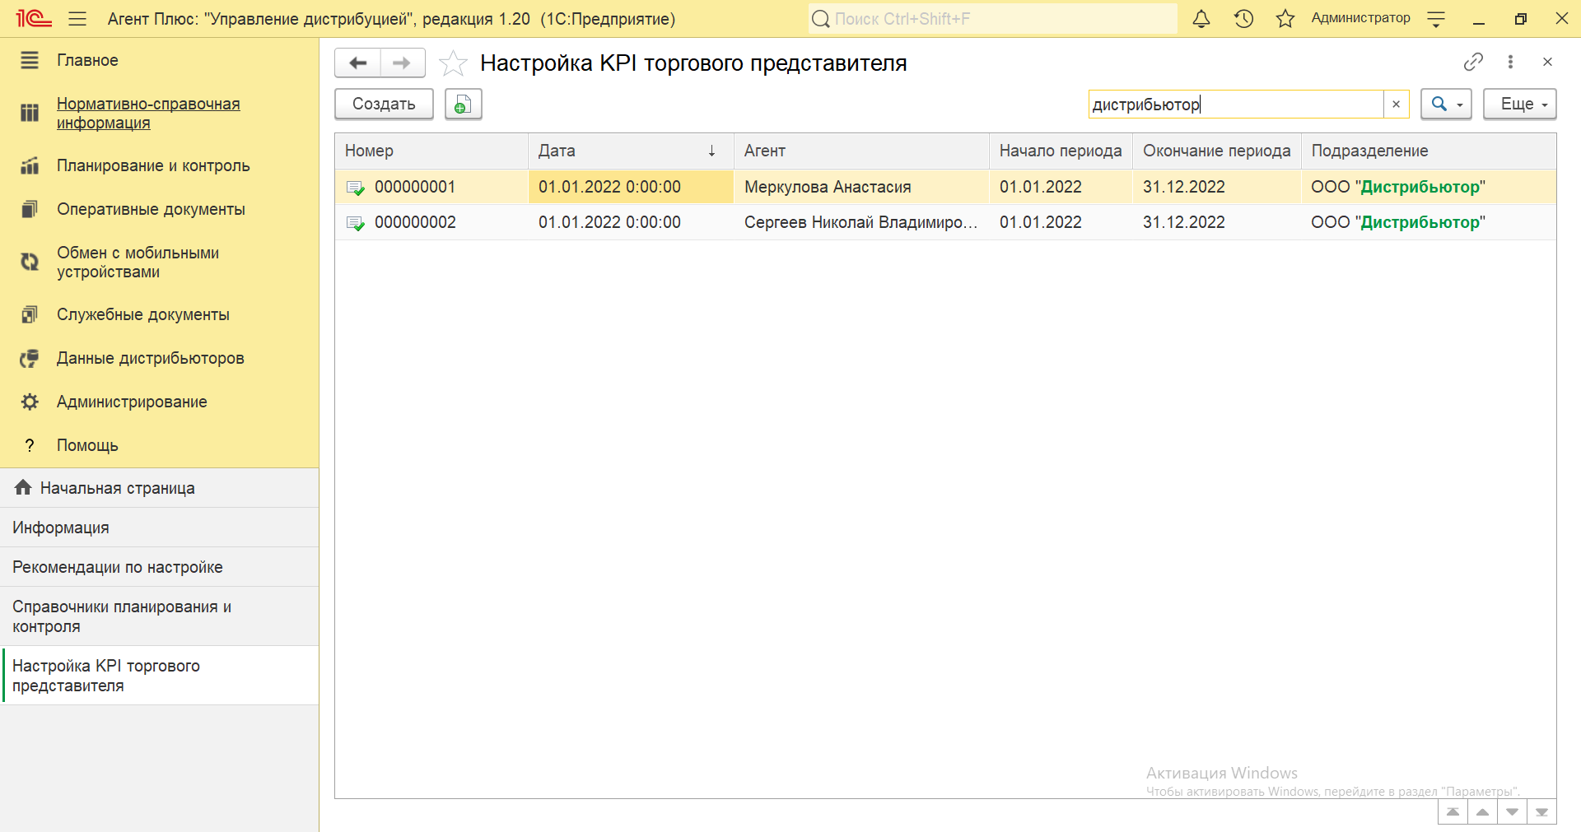Switch to Рекомендации по настройке tab

[159, 567]
